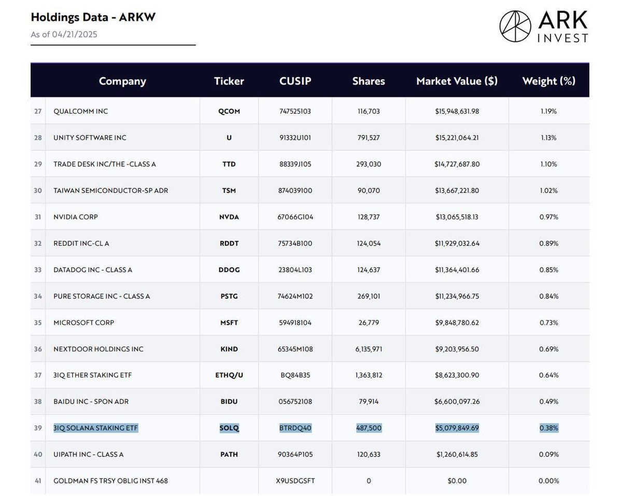Click highlighted weight value 0.38%
The image size is (622, 496).
point(548,428)
